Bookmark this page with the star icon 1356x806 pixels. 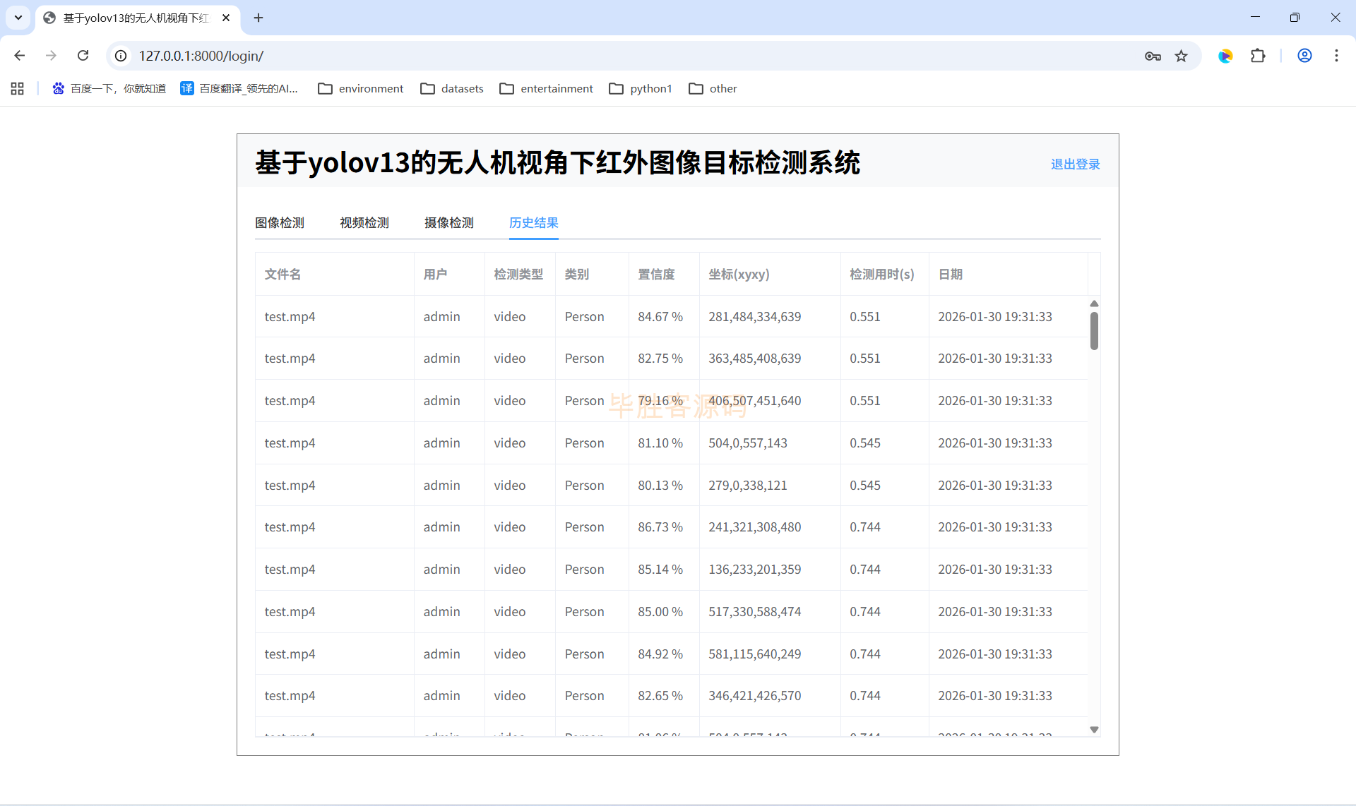(x=1181, y=56)
